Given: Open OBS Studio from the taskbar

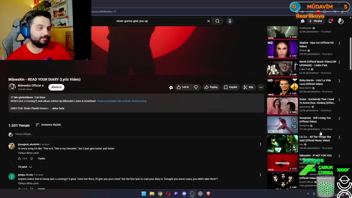Looking at the screenshot, I should pyautogui.click(x=192, y=194).
